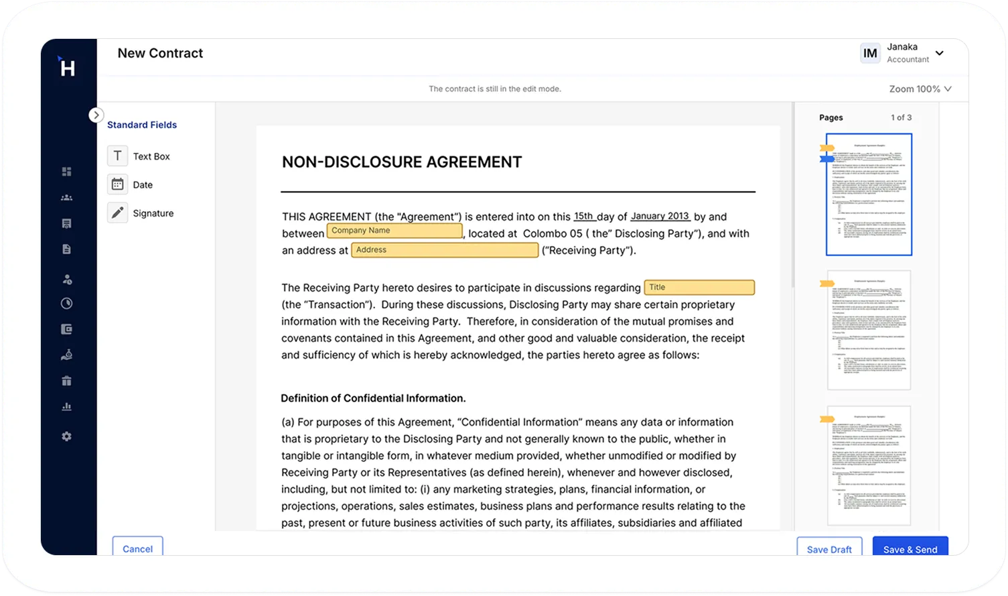The height and width of the screenshot is (596, 1008).
Task: Click the underlined 15th day value
Action: pos(584,216)
